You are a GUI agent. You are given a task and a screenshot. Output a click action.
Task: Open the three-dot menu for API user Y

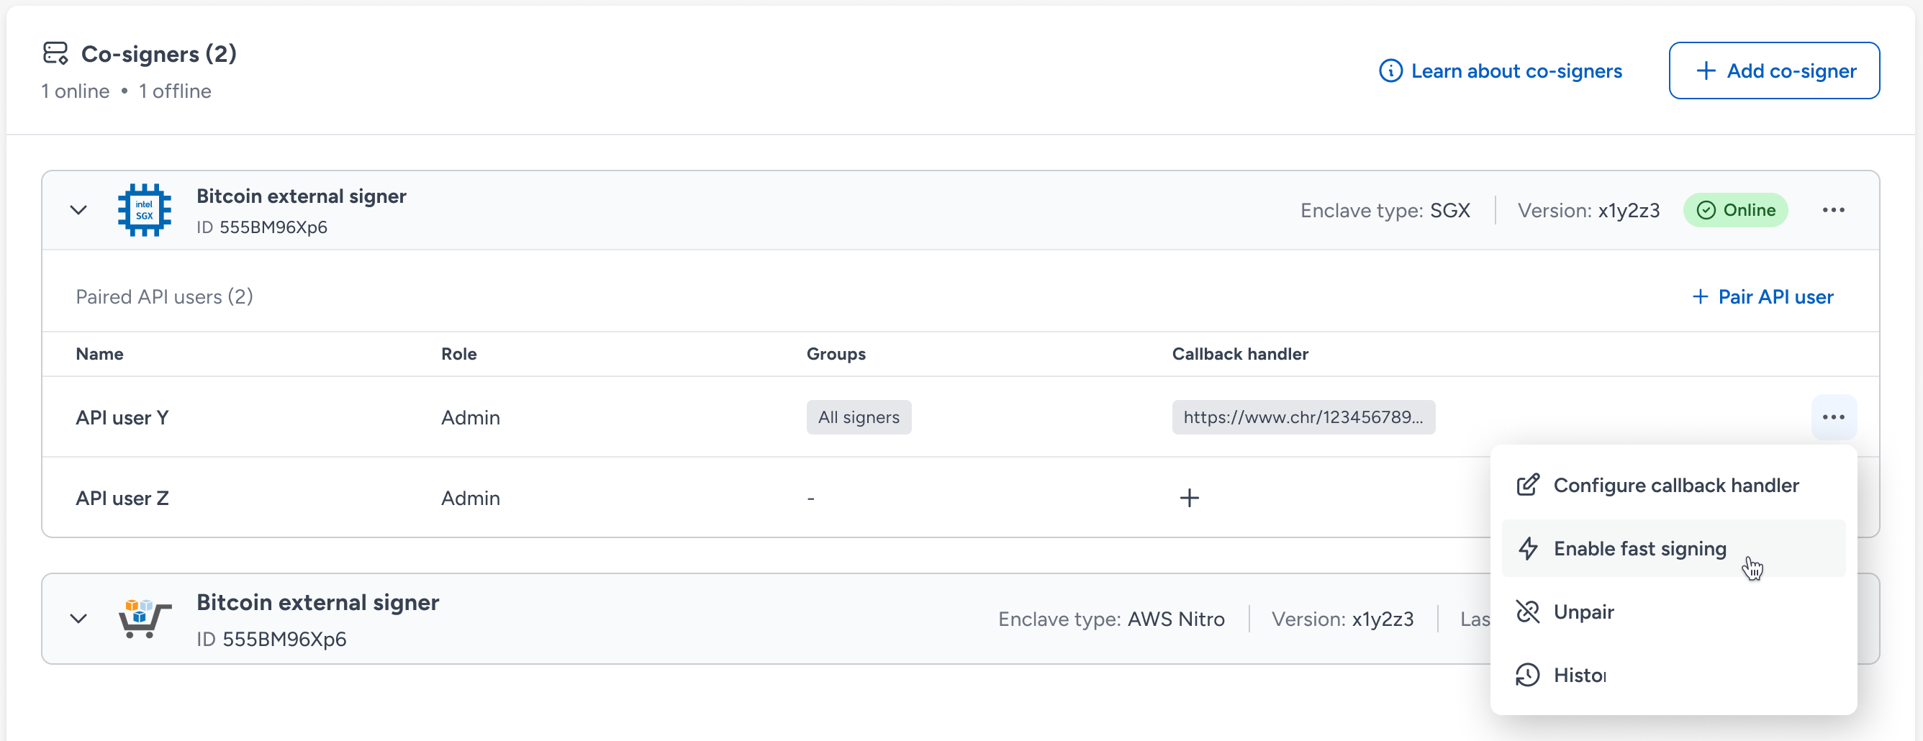(1834, 417)
